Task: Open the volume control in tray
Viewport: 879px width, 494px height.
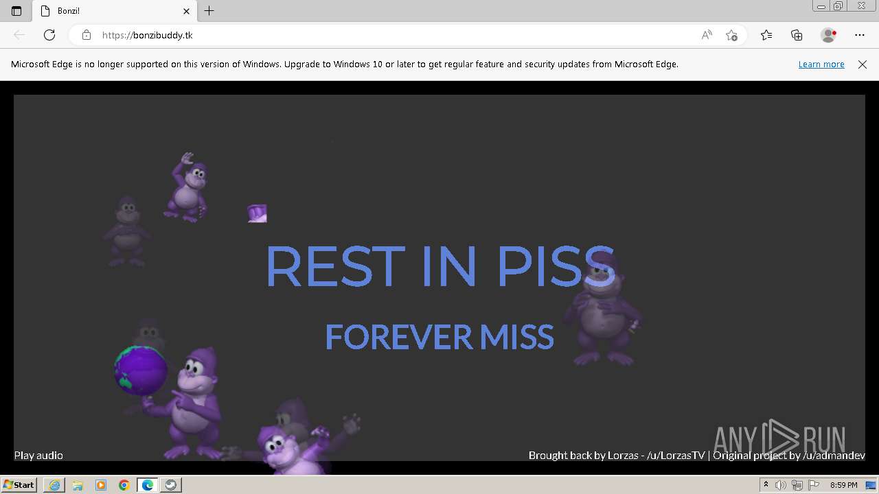Action: [x=781, y=485]
